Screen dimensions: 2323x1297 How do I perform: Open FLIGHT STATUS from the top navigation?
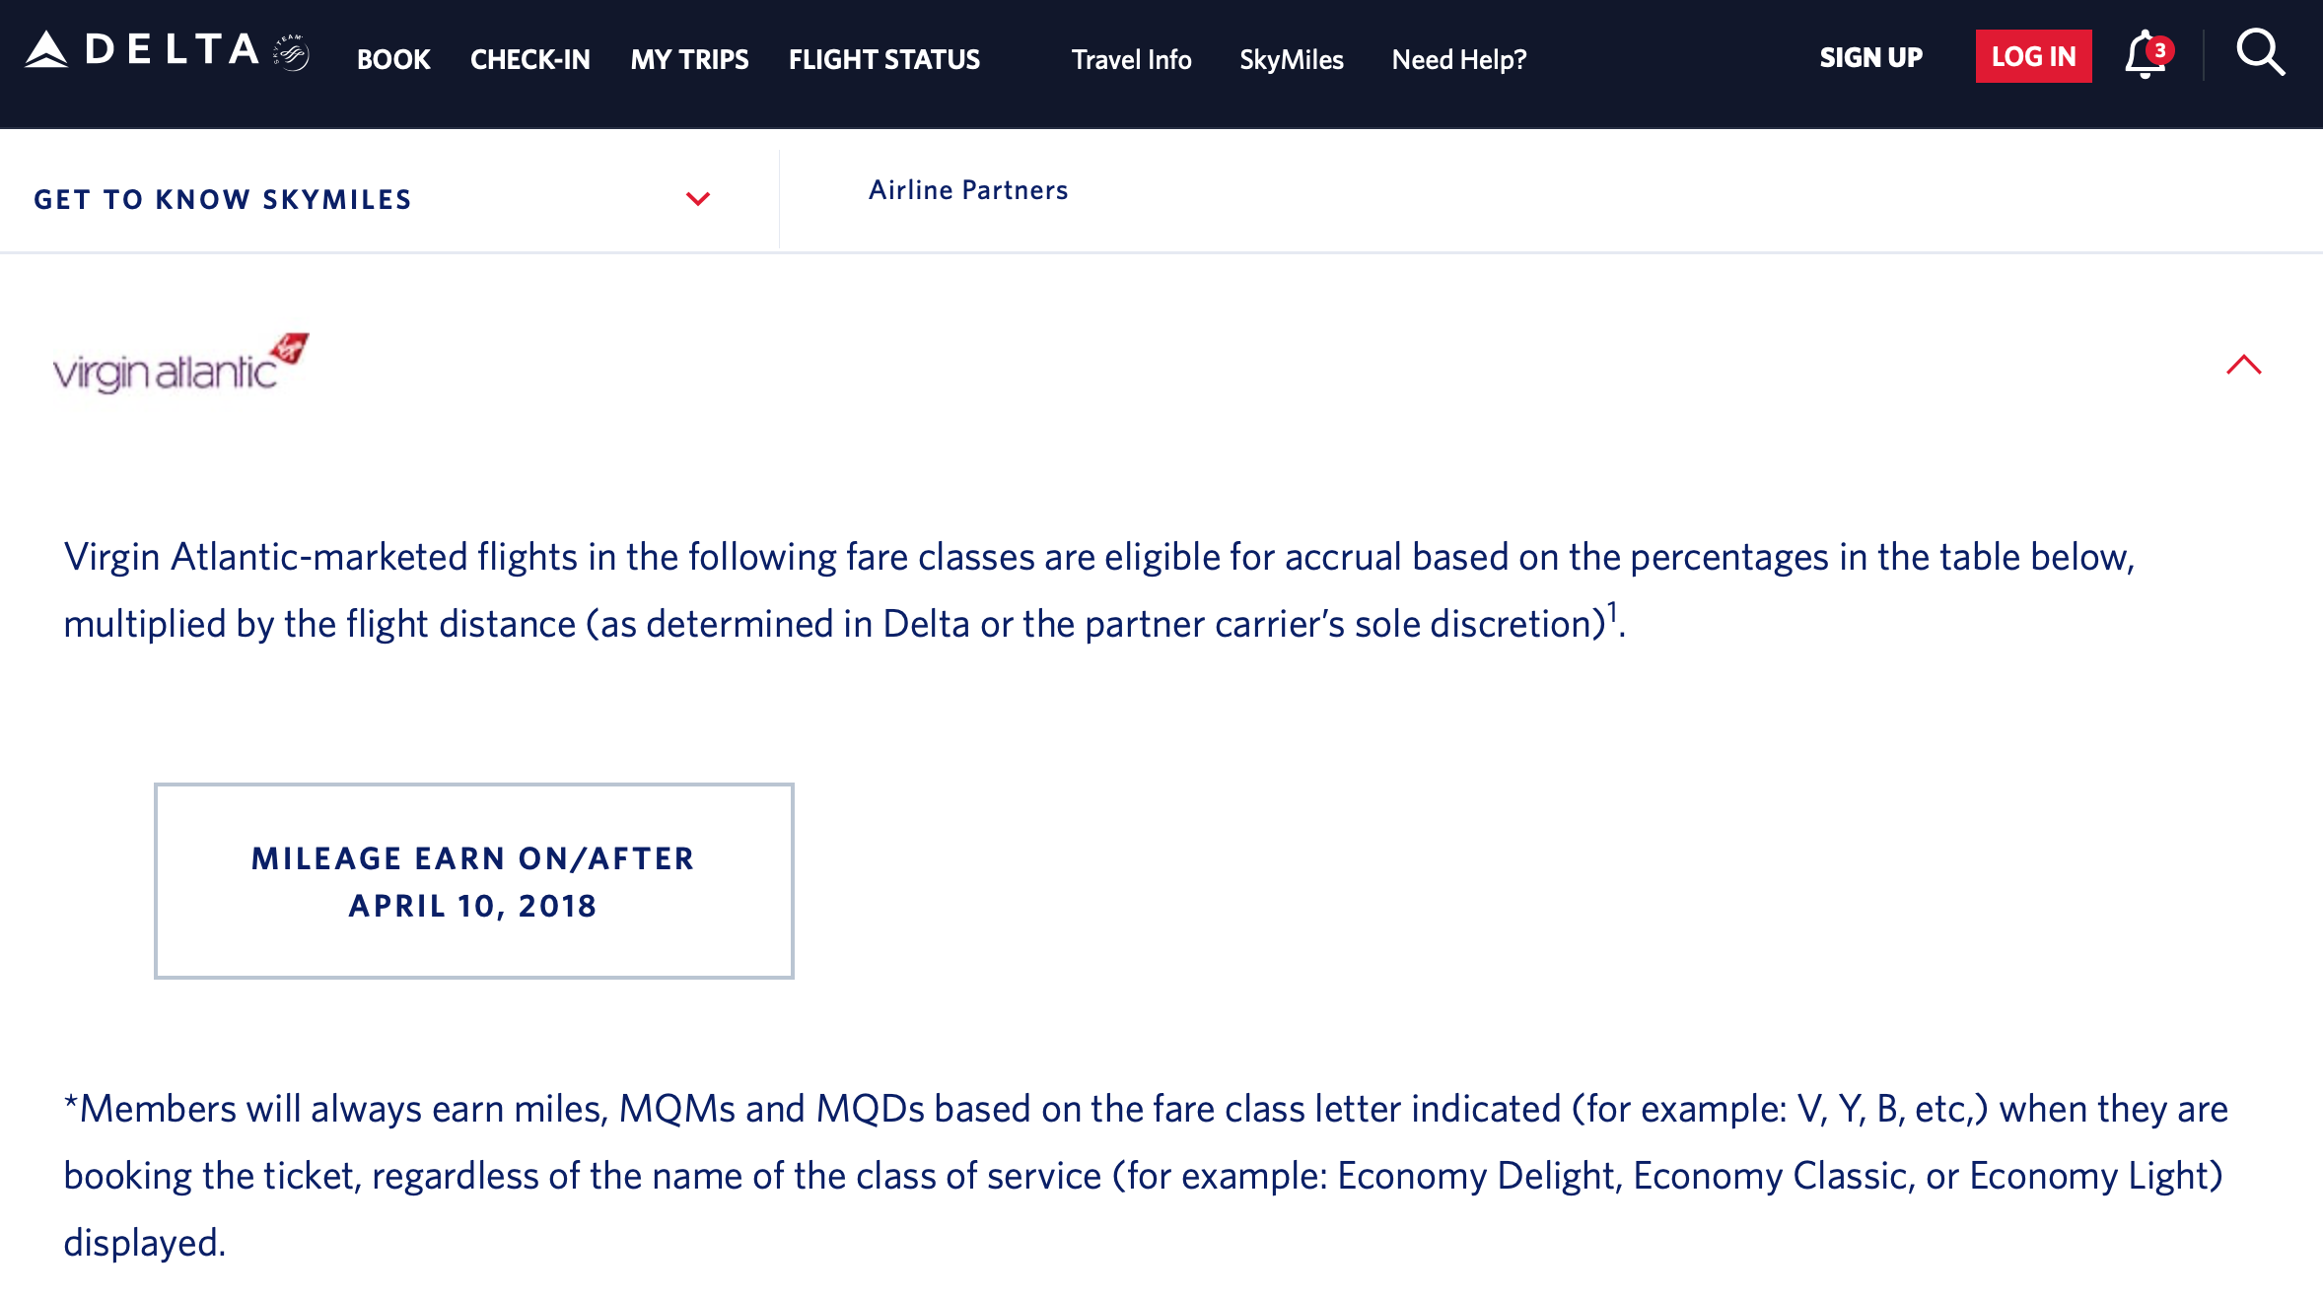point(884,59)
